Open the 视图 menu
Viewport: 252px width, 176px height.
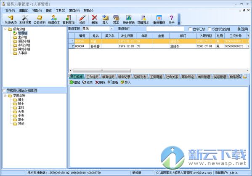pyautogui.click(x=37, y=11)
